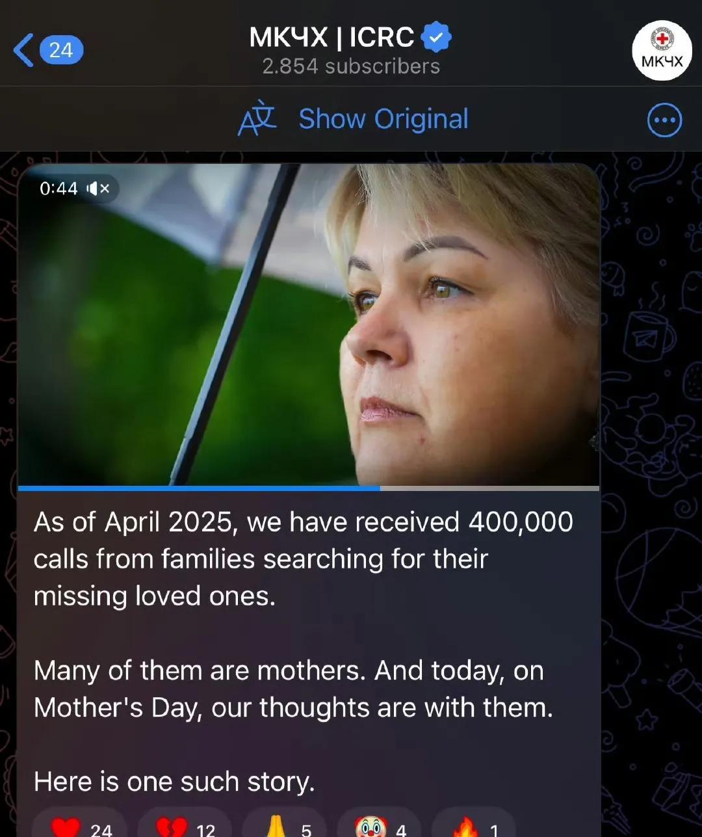
Task: React with the clown face emoji
Action: [380, 826]
